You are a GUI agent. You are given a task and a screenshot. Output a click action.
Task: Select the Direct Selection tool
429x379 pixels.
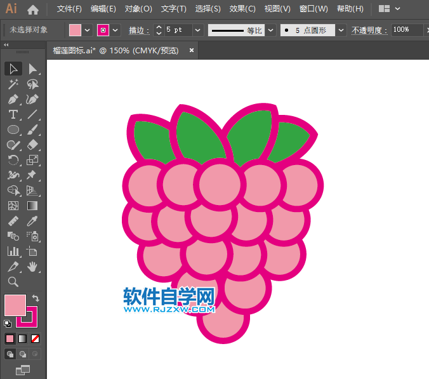(32, 69)
